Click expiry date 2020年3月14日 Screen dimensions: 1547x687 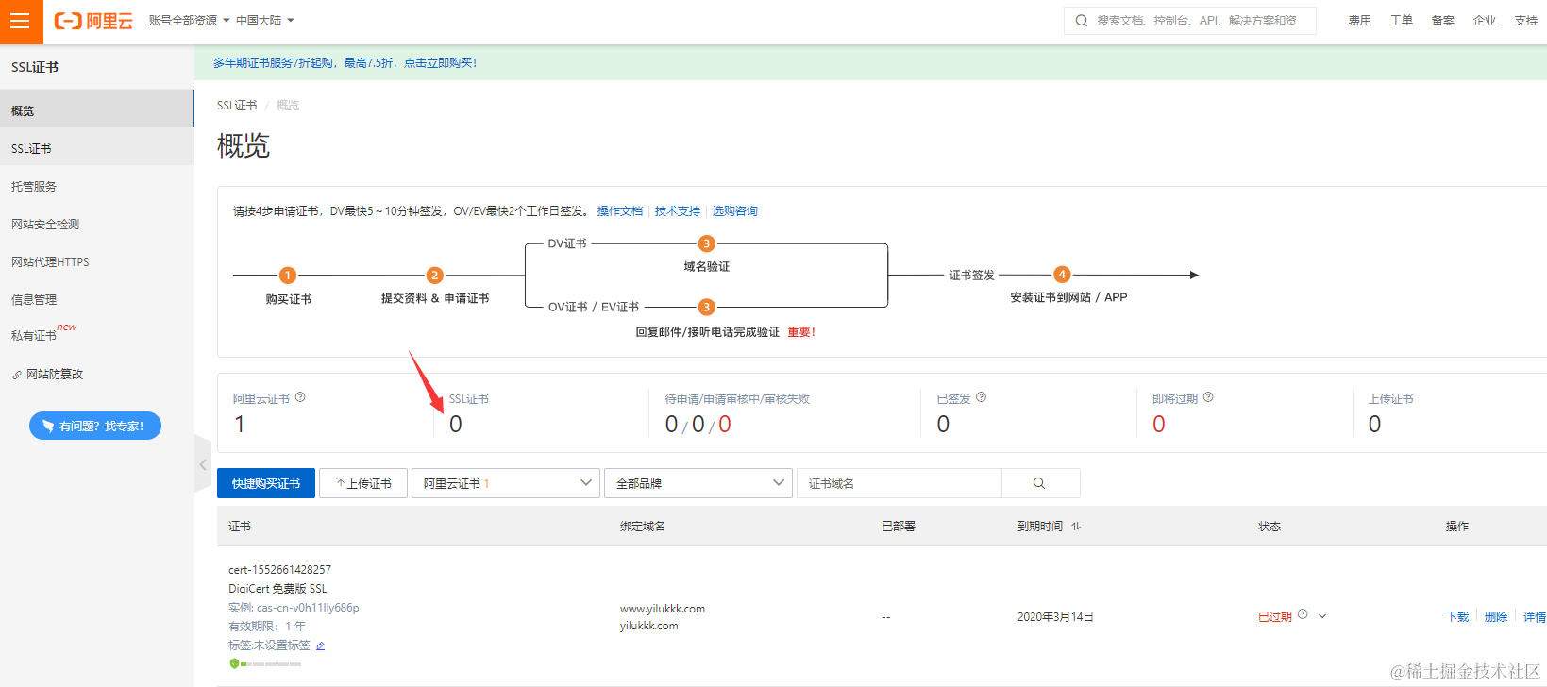[x=1055, y=617]
